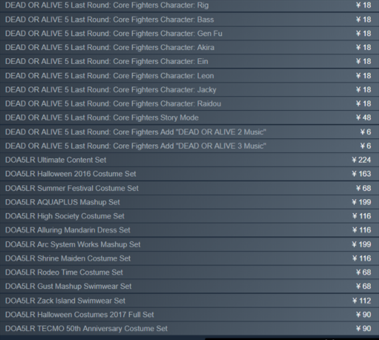
Task: Open the Summer Festival Costume Set
Action: (x=189, y=188)
